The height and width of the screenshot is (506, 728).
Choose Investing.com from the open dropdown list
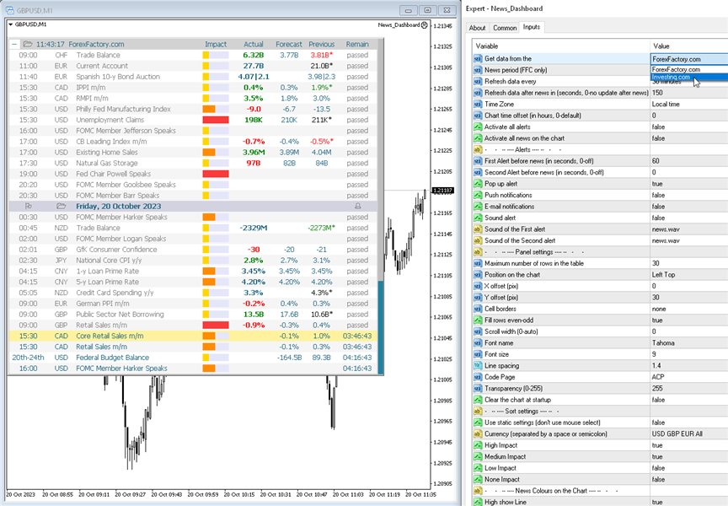click(x=689, y=77)
